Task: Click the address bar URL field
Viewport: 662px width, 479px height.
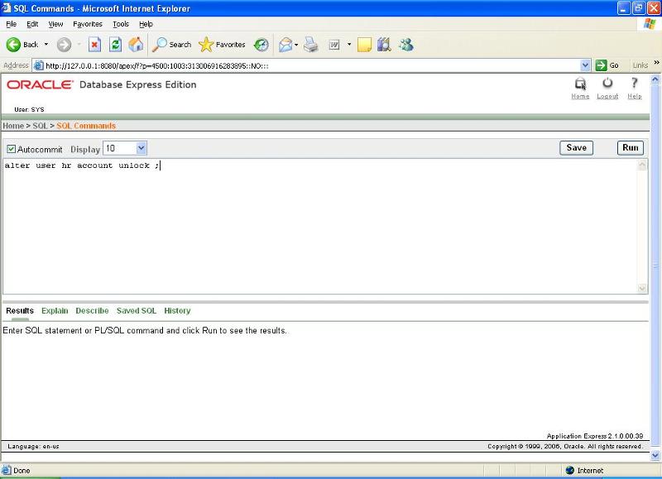Action: 312,65
